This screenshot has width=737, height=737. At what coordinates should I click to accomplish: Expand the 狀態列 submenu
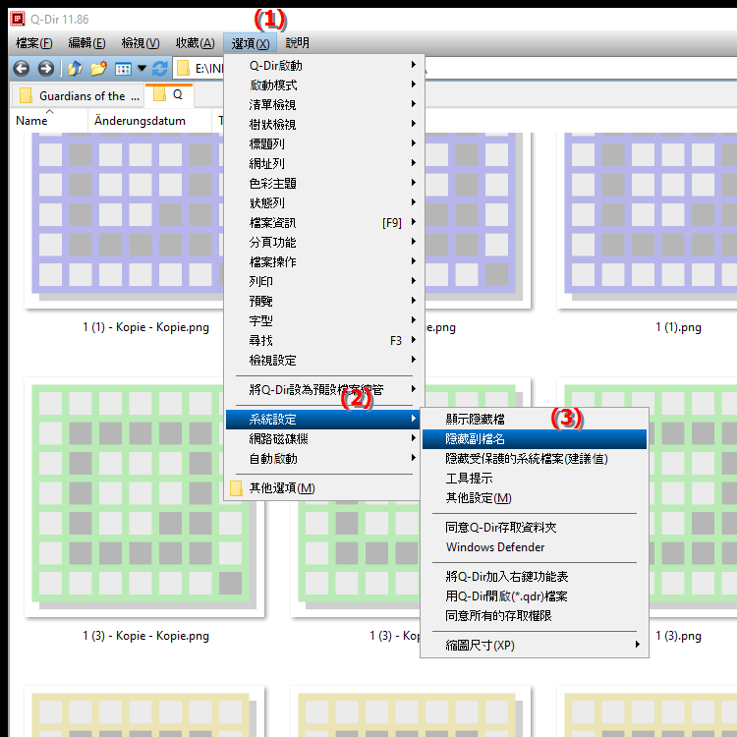click(324, 203)
